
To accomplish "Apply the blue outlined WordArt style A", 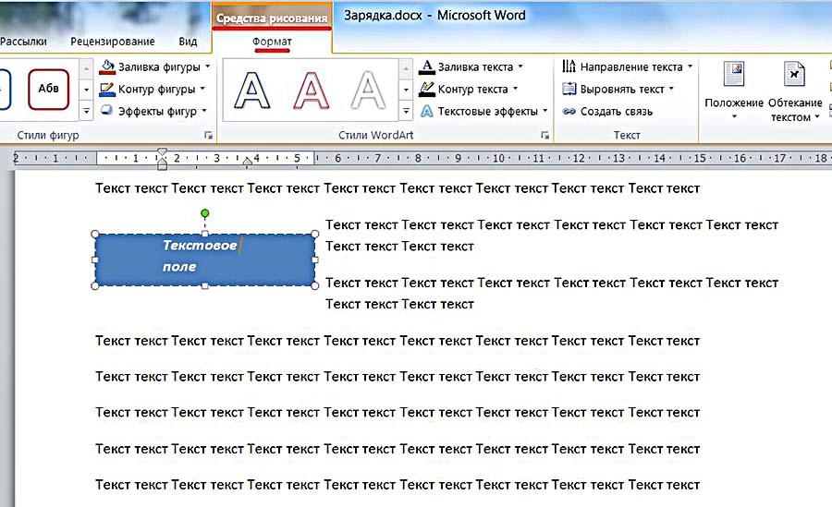I will (x=252, y=91).
